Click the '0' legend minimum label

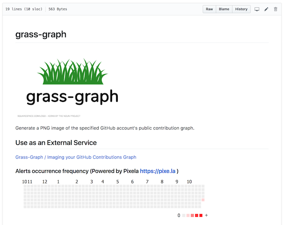pyautogui.click(x=179, y=216)
